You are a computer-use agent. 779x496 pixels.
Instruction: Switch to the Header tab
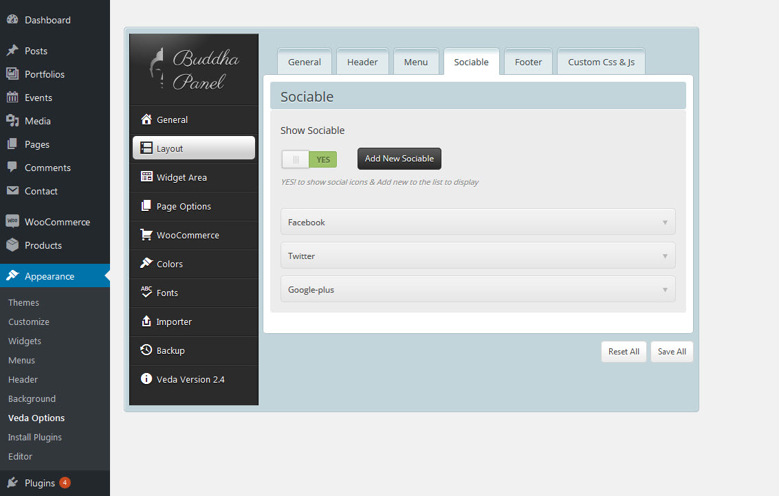click(x=362, y=62)
